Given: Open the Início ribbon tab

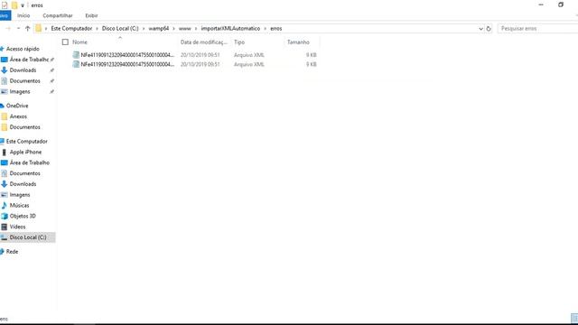Looking at the screenshot, I should [23, 15].
